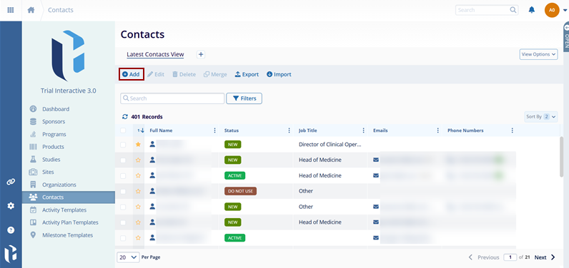Switch to Latest Contacts View tab
569x268 pixels.
[x=155, y=54]
